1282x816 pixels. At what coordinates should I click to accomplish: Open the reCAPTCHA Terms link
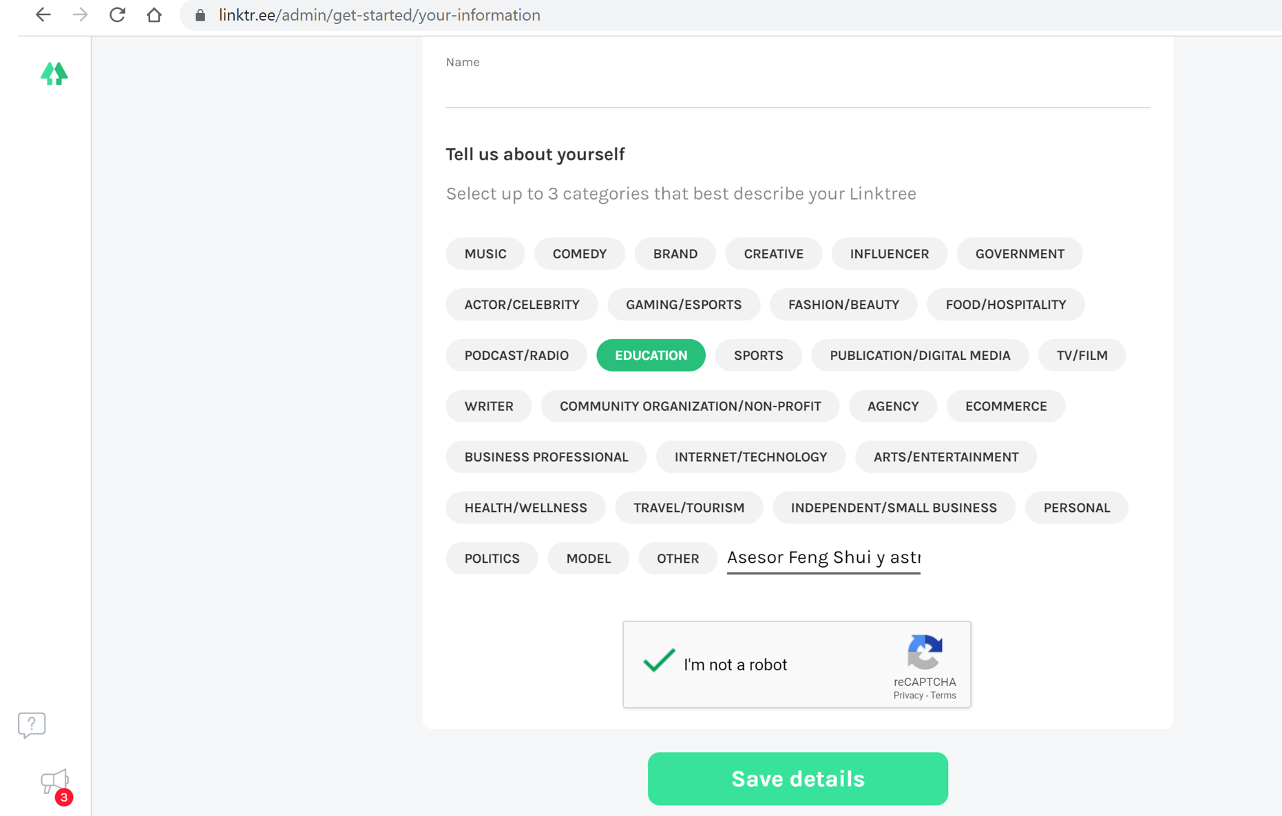tap(943, 696)
